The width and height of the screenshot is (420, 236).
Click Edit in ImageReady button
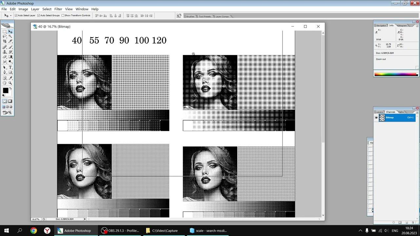(8, 112)
